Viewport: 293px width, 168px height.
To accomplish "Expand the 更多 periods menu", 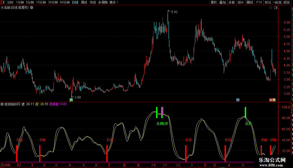I will [114, 2].
